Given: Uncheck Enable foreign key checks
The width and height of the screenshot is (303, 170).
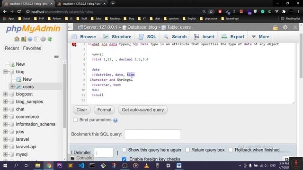Looking at the screenshot, I should [124, 159].
